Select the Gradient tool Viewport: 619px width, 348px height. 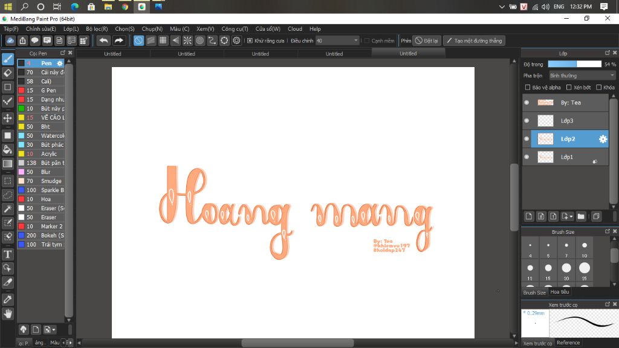pyautogui.click(x=7, y=163)
